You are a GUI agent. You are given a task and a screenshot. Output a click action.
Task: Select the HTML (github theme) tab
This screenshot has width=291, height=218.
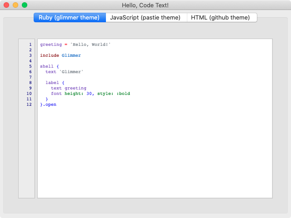tap(222, 18)
